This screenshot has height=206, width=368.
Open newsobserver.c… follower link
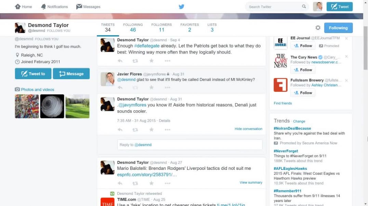click(326, 62)
